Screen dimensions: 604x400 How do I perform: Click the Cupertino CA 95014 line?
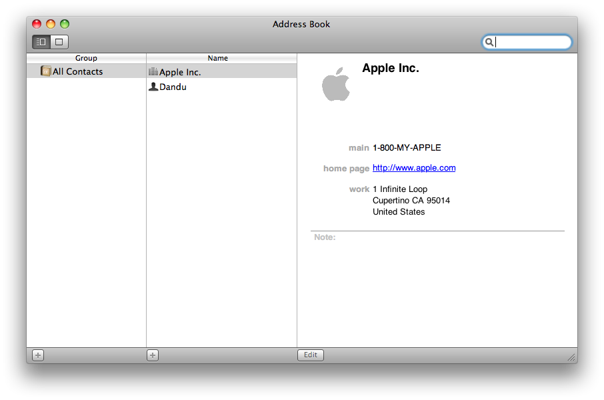[x=411, y=201]
